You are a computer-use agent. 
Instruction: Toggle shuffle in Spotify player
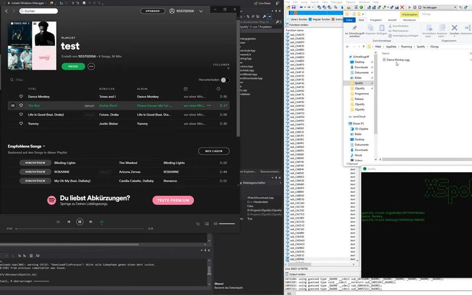(58, 222)
